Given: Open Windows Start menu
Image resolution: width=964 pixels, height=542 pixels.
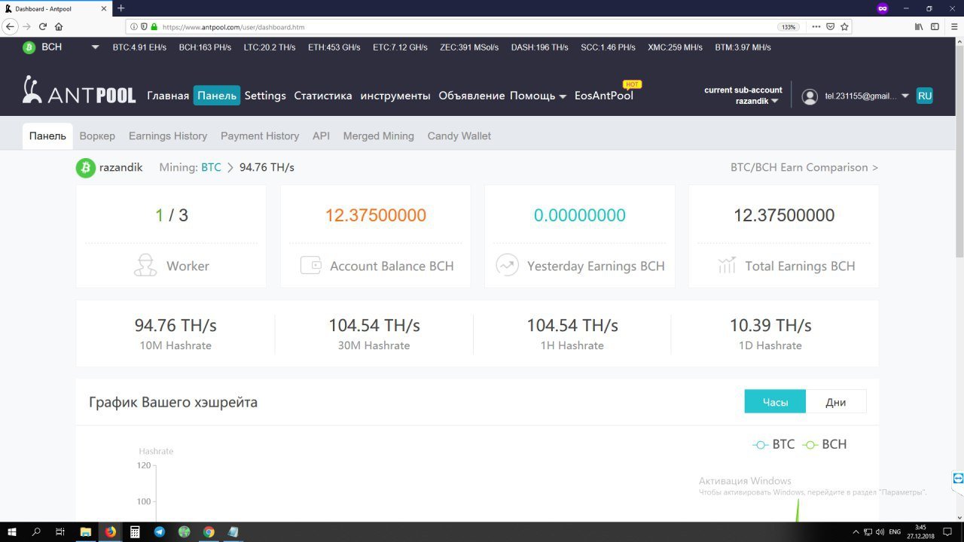Looking at the screenshot, I should click(x=12, y=531).
